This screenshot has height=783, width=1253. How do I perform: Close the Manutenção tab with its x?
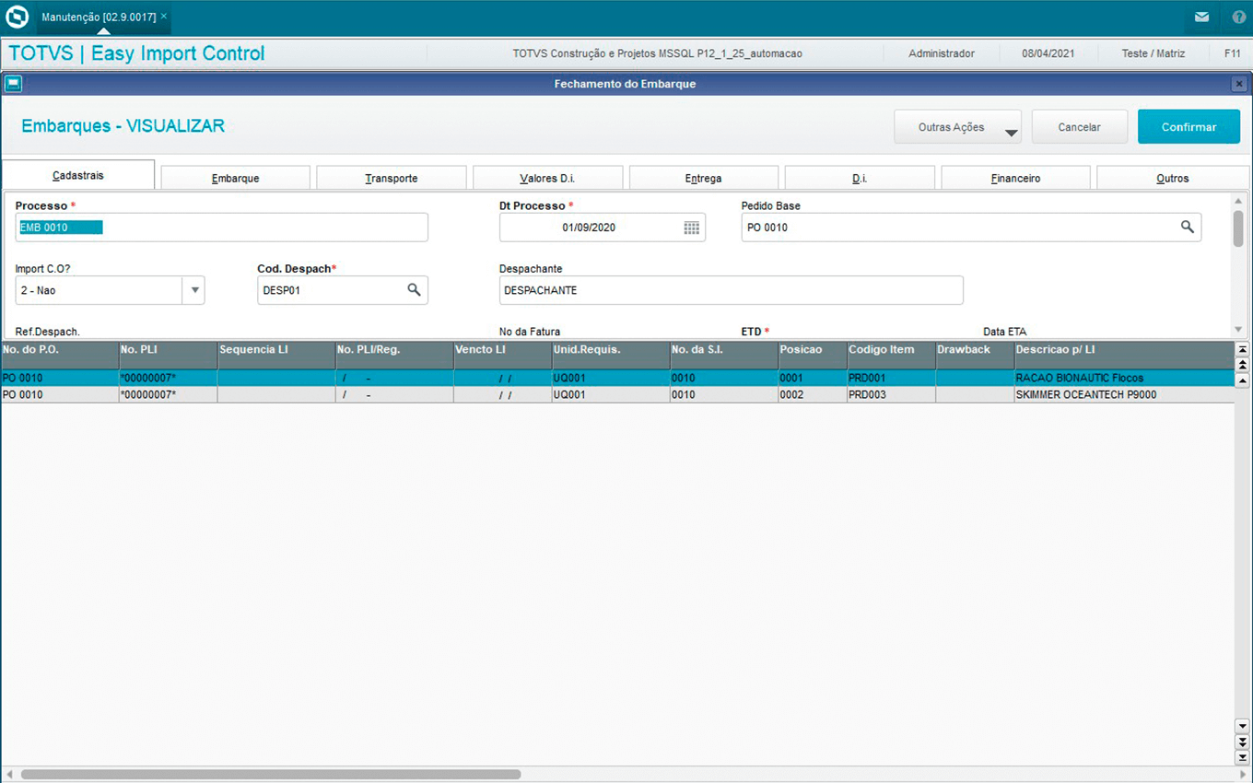point(164,17)
